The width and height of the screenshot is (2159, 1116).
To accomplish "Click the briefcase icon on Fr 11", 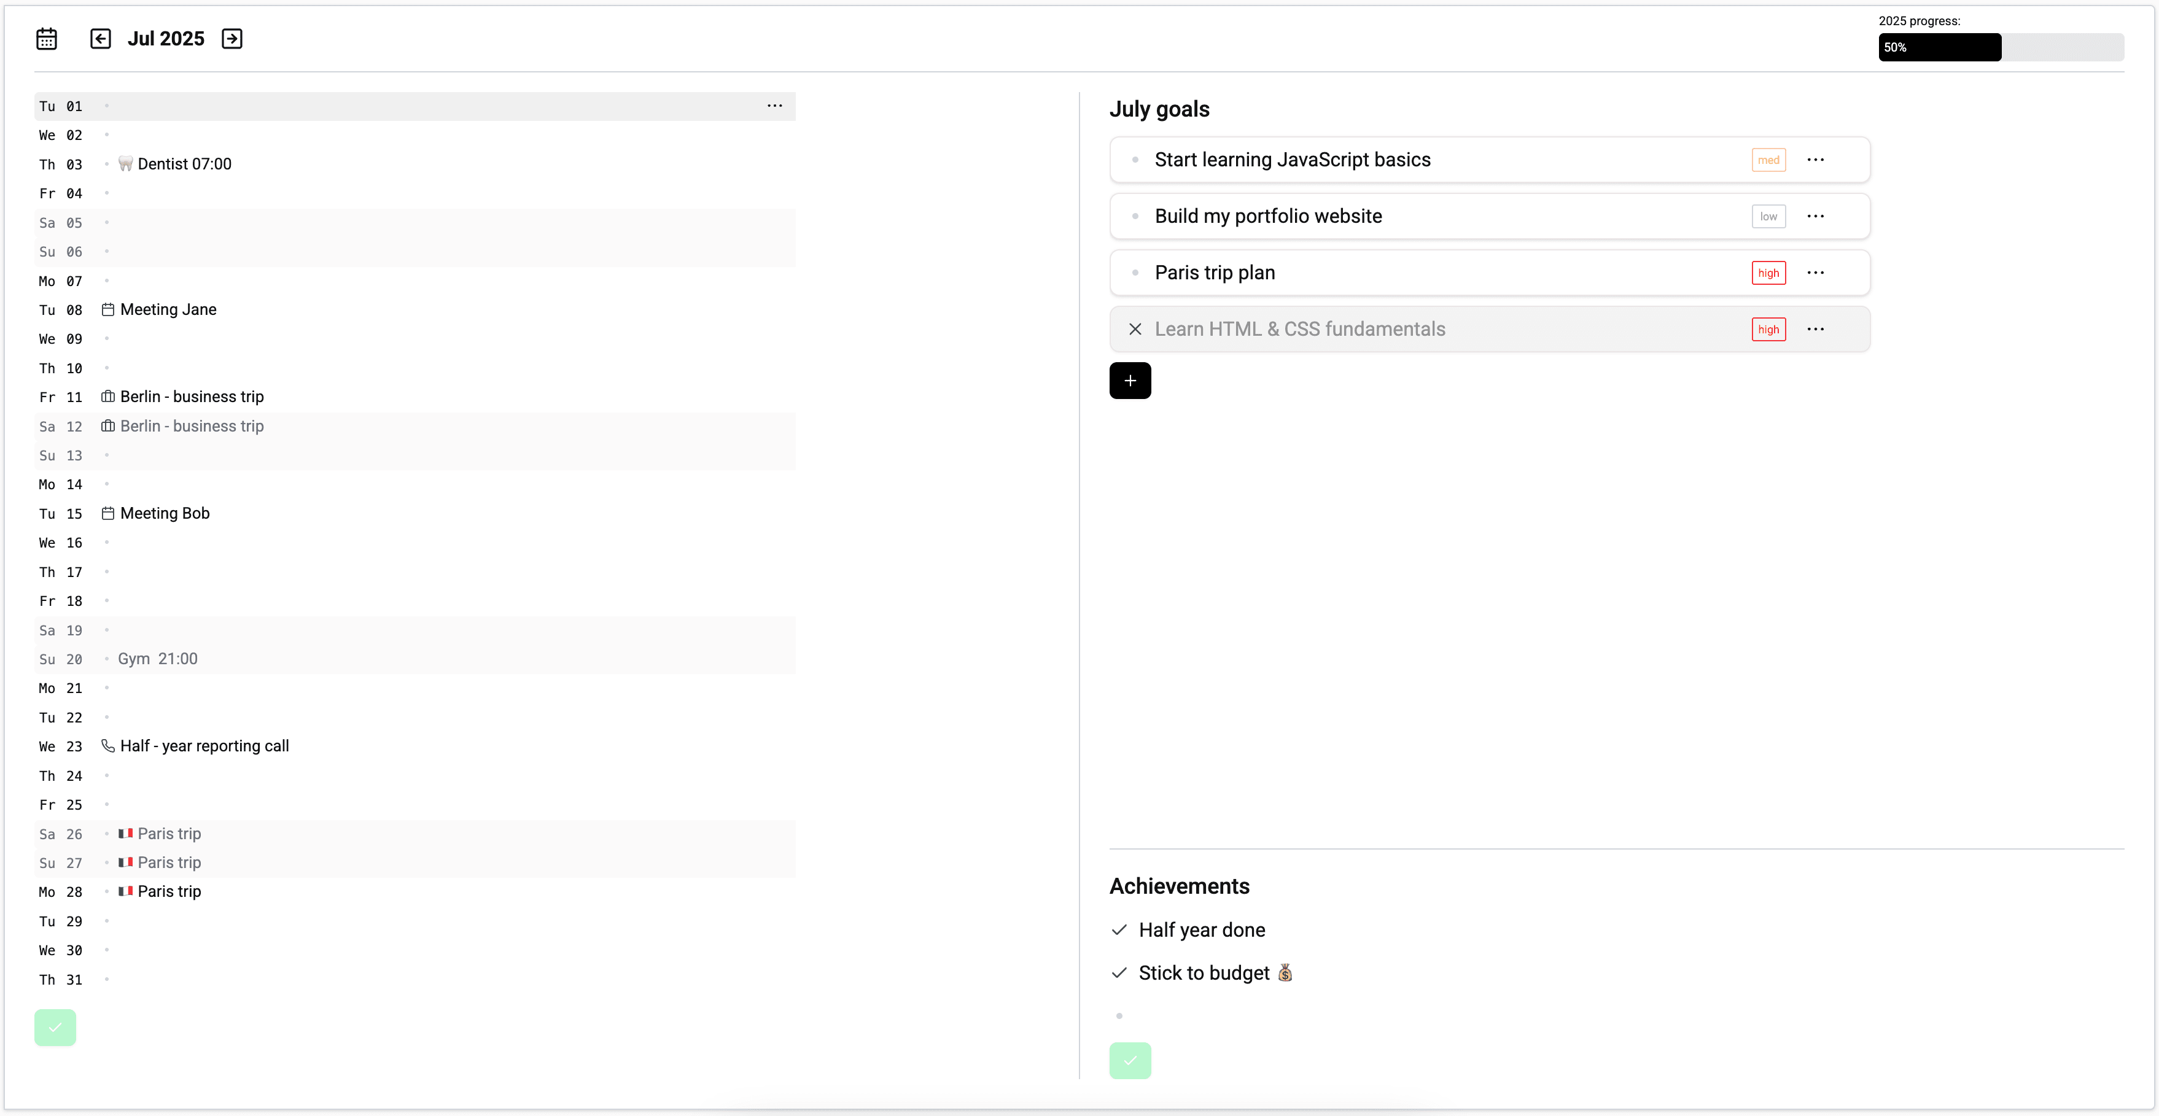I will [108, 397].
